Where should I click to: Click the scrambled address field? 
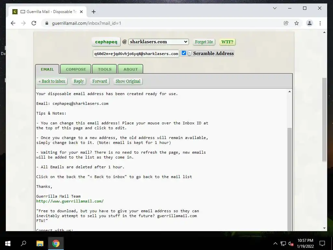[x=136, y=54]
